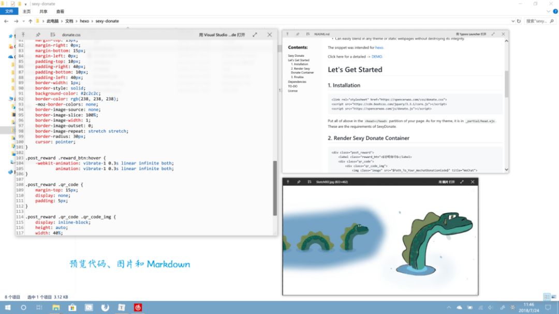This screenshot has height=314, width=559.
Task: Switch Explorer to details view
Action: pyautogui.click(x=547, y=296)
